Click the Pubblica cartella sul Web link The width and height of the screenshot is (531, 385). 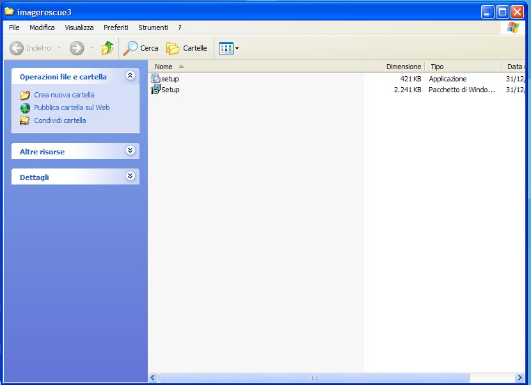tap(72, 108)
